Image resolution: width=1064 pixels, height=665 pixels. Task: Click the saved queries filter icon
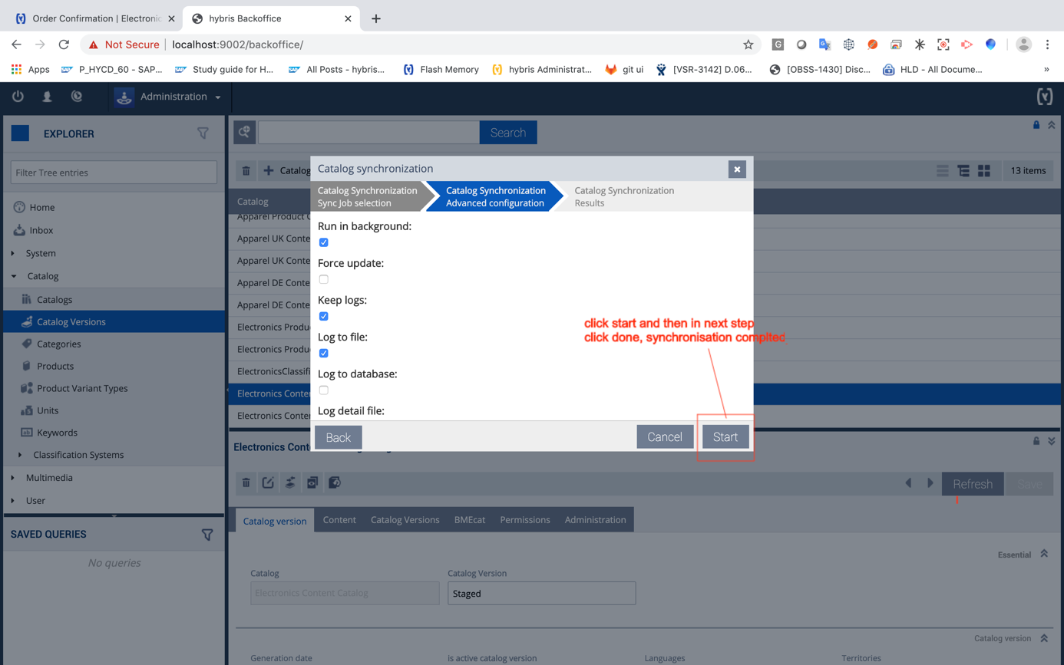coord(207,535)
